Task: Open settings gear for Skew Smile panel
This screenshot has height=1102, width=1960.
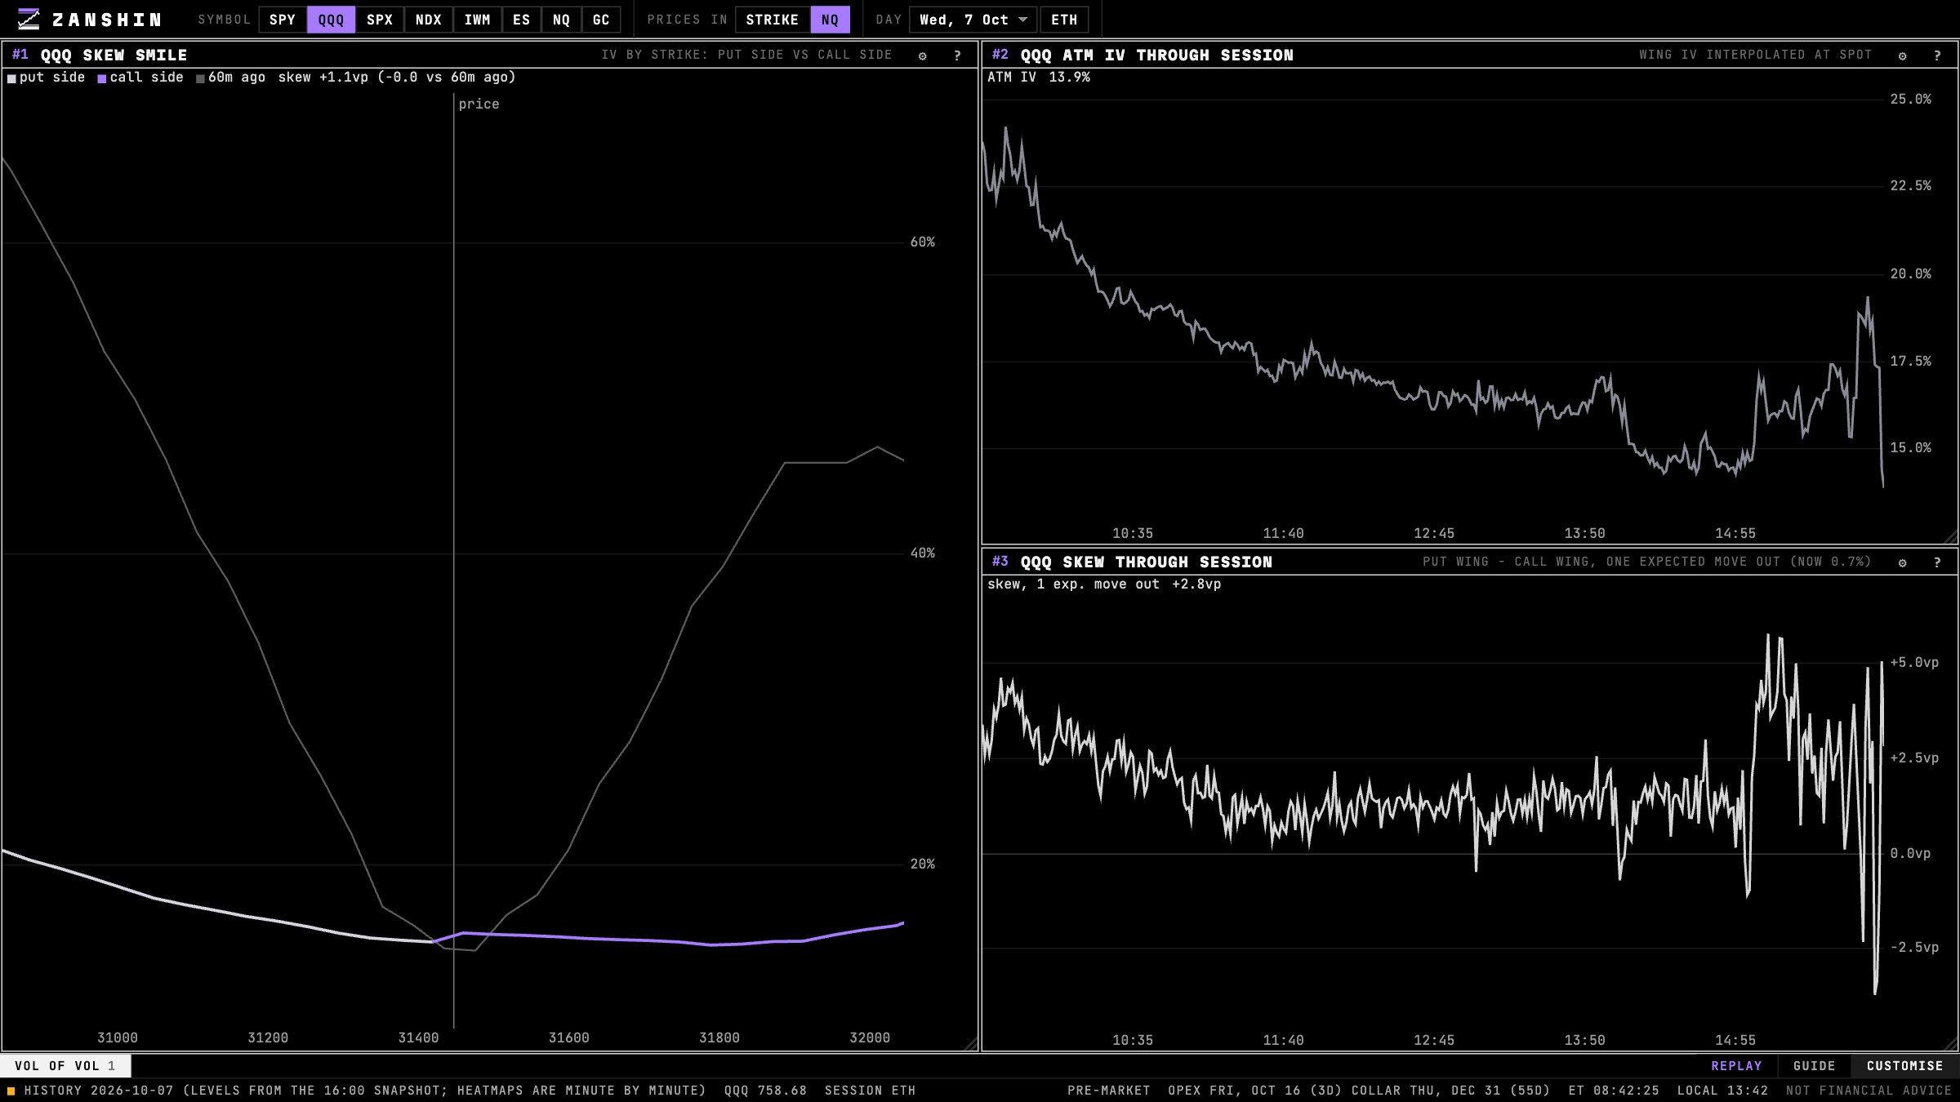Action: coord(923,56)
